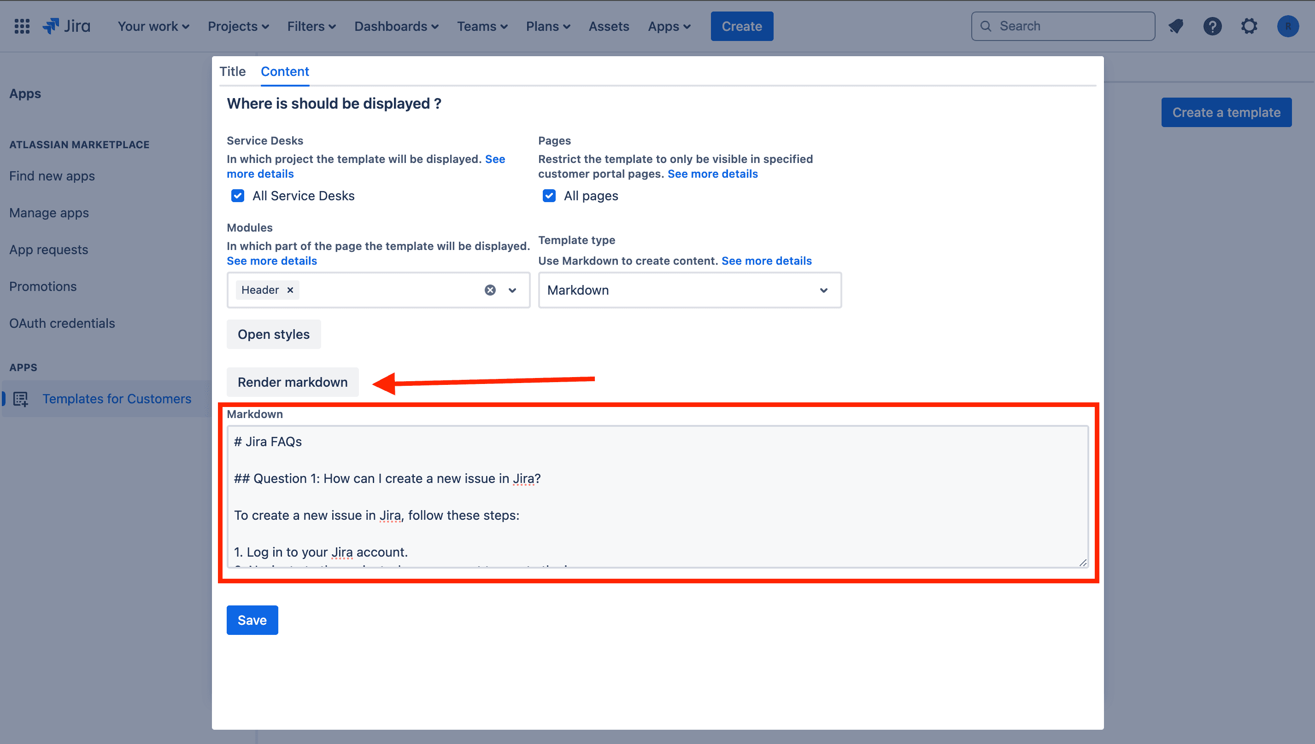Open the app switcher grid icon
This screenshot has height=744, width=1315.
click(x=22, y=26)
